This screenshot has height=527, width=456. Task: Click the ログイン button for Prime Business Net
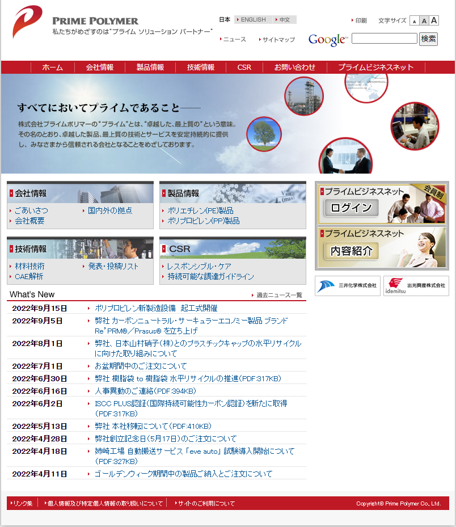click(351, 208)
